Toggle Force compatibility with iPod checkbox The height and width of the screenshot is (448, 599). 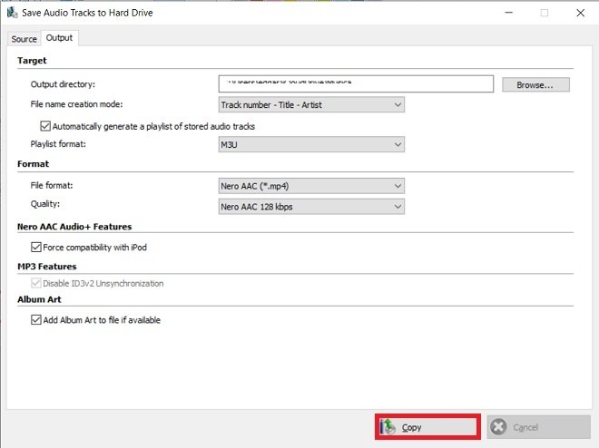click(x=36, y=248)
